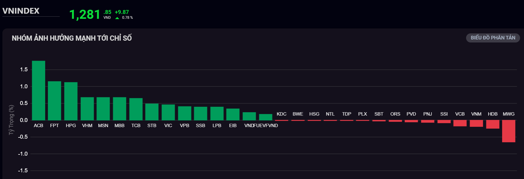Viewport: 524px width, 179px height.
Task: Click the FPT ticker label
Action: (55, 126)
